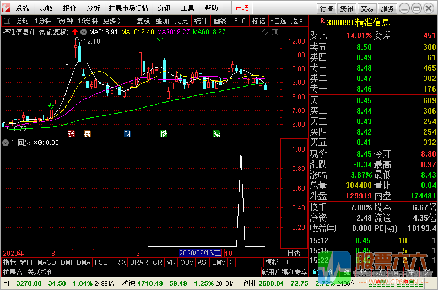
Task: Select the MACD indicator
Action: tap(47, 262)
